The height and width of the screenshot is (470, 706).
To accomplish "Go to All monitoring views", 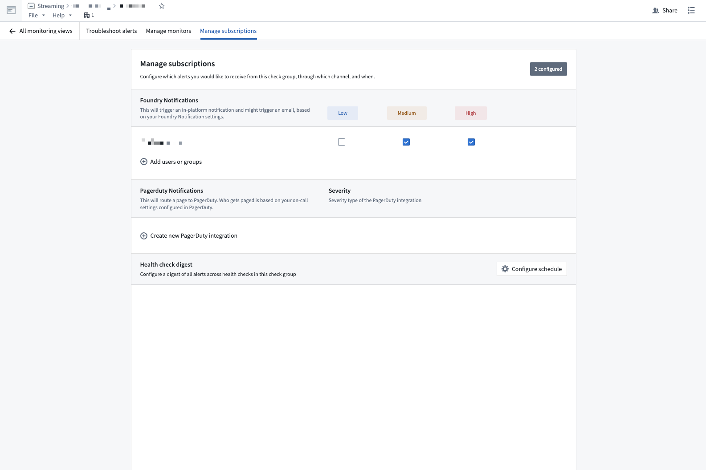I will click(41, 31).
